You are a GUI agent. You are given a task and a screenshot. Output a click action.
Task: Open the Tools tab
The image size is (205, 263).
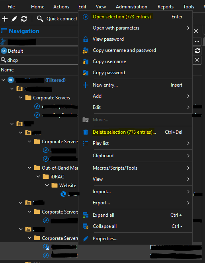coord(189,7)
